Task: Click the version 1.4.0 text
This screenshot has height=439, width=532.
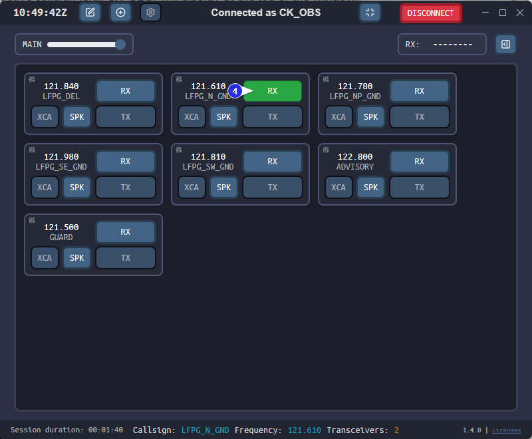Action: [472, 430]
